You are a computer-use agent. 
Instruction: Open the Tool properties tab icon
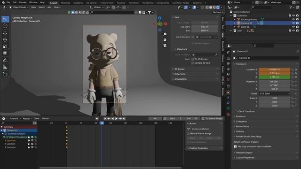point(228,53)
